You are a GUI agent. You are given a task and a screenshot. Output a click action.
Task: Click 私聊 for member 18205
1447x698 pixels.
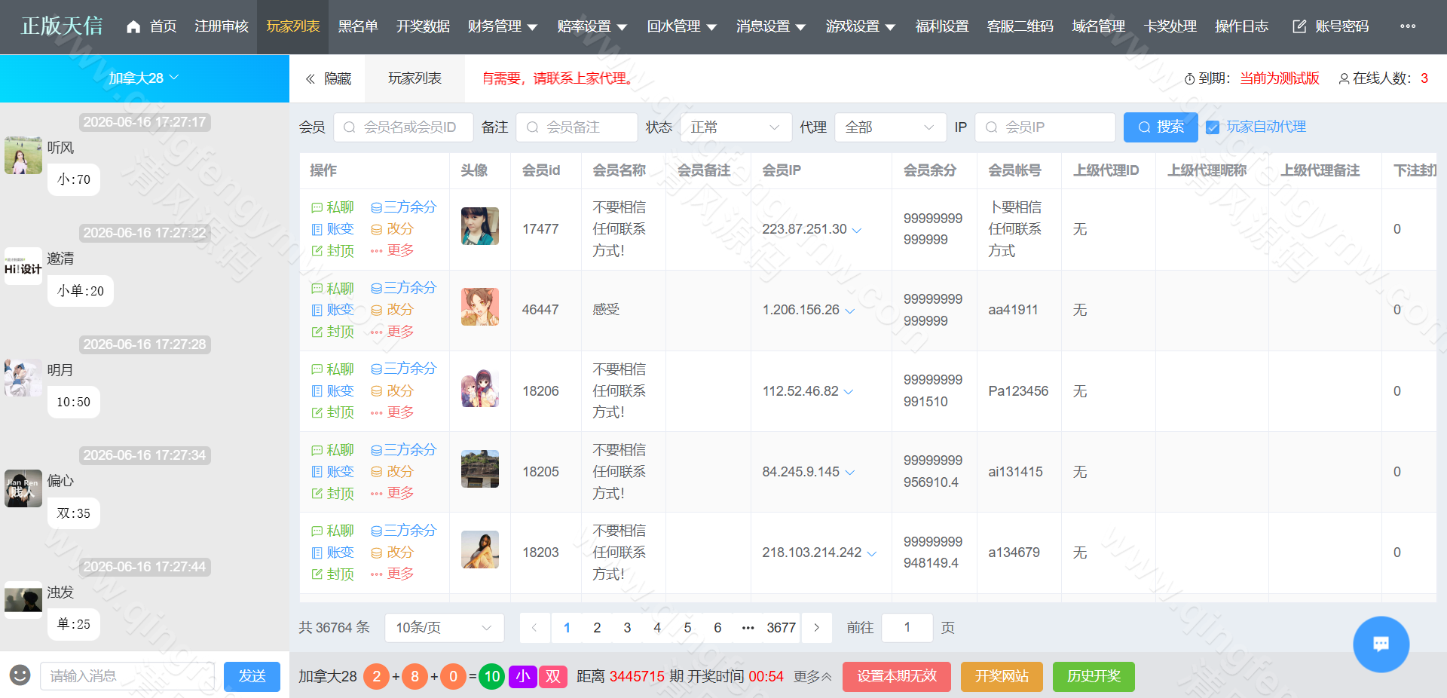(332, 450)
